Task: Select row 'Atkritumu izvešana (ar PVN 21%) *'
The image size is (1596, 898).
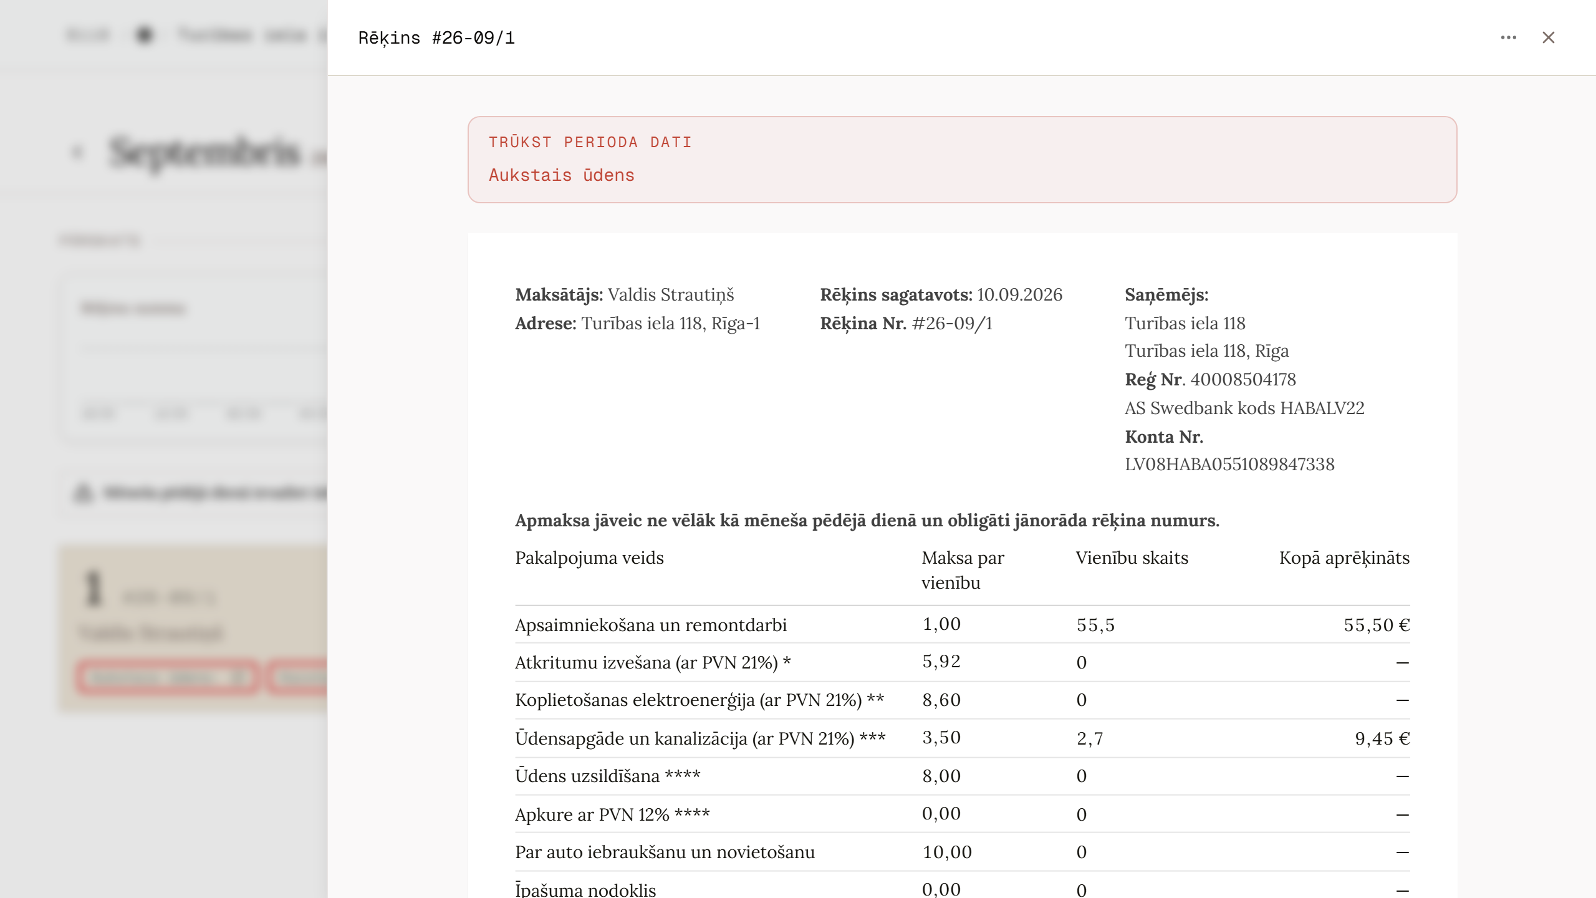Action: 962,662
